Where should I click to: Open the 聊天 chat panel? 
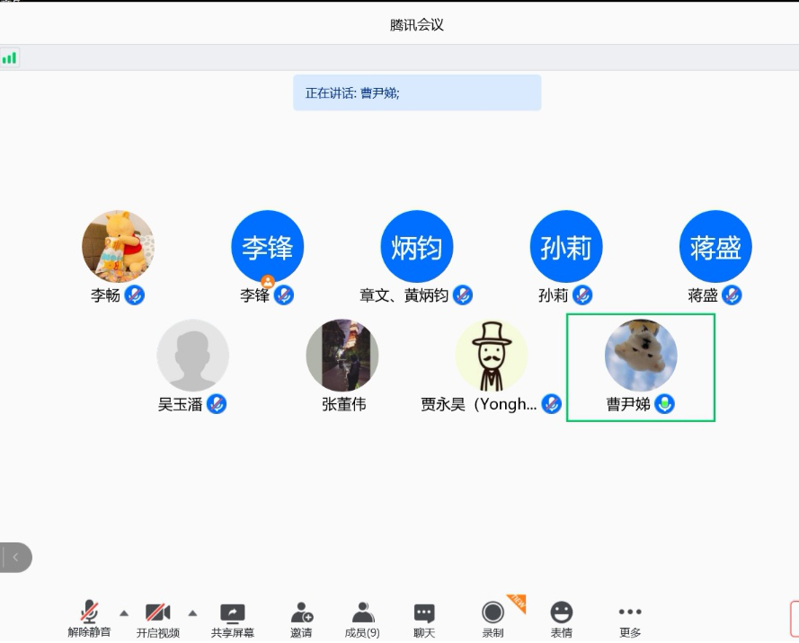[424, 618]
